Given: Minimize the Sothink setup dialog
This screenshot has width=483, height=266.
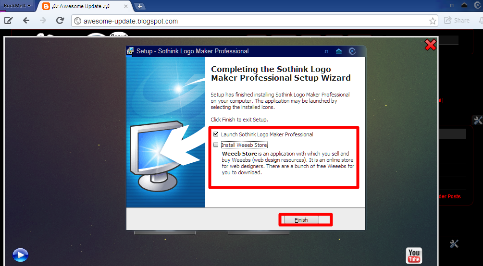Looking at the screenshot, I should [326, 51].
